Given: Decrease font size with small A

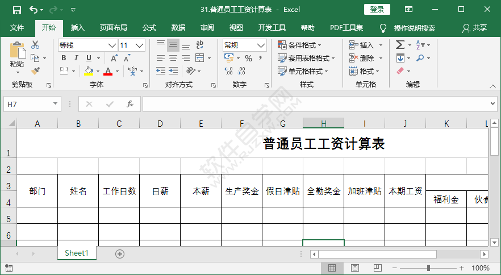Looking at the screenshot, I should [127, 58].
